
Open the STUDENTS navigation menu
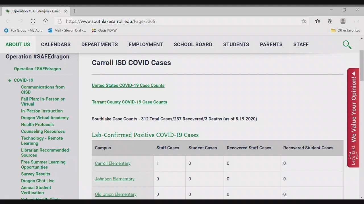(x=236, y=44)
